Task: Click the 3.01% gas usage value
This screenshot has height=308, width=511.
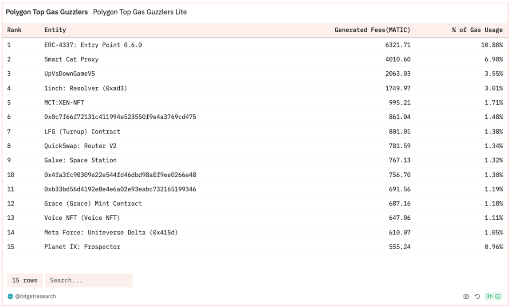Action: (494, 88)
